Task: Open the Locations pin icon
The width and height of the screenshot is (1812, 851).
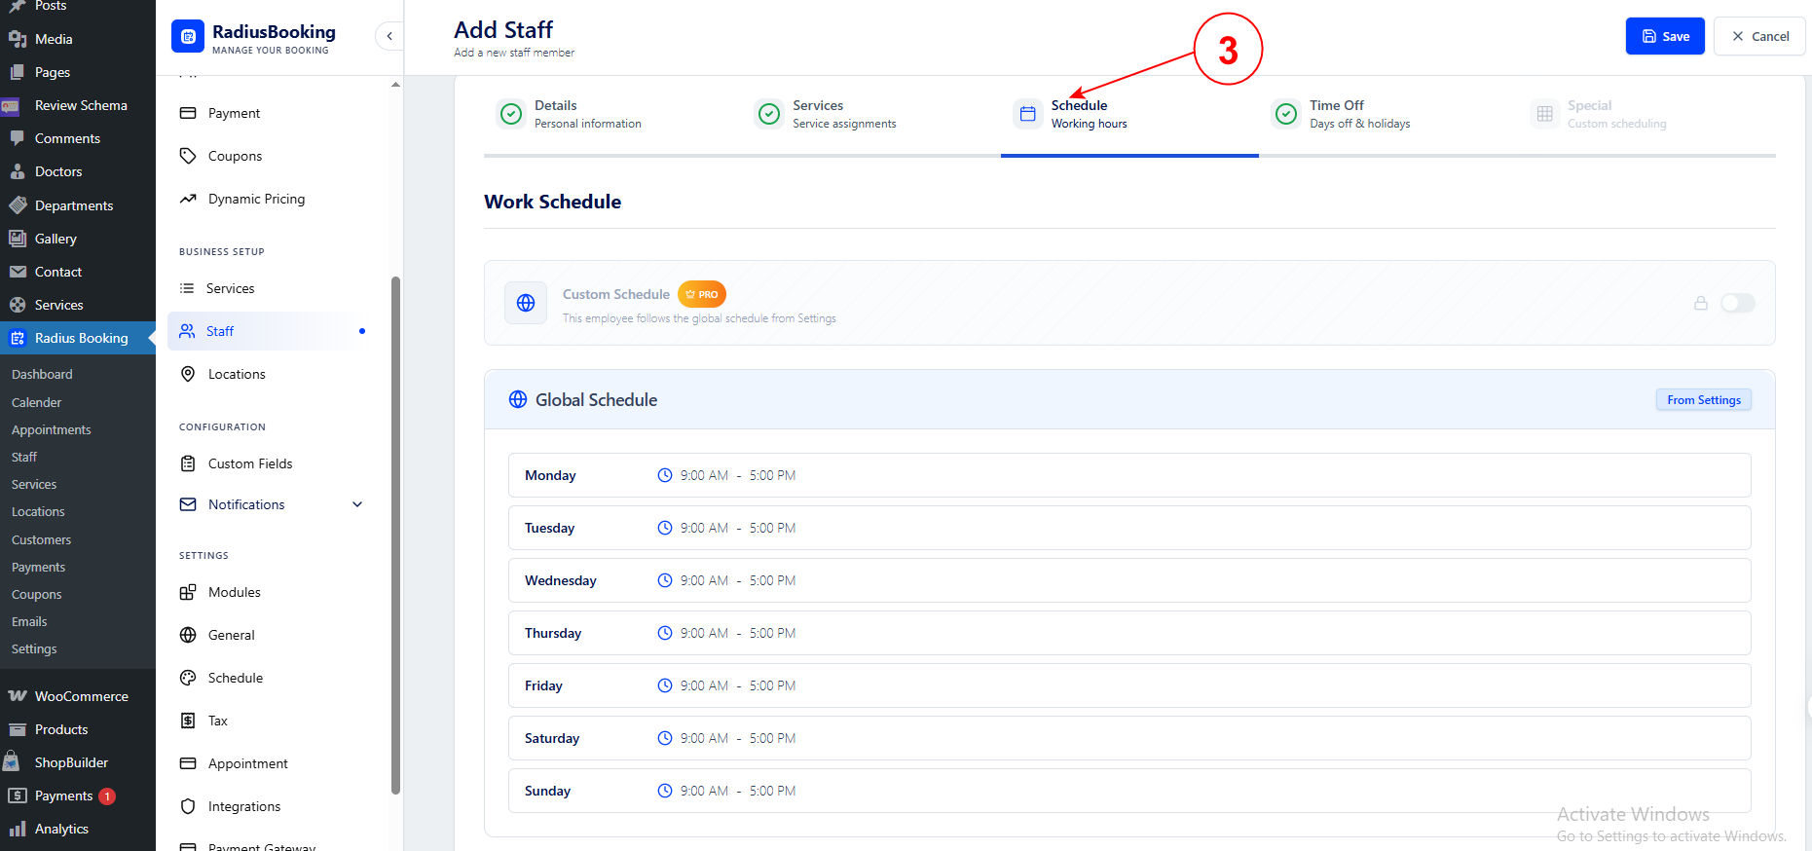Action: [188, 374]
